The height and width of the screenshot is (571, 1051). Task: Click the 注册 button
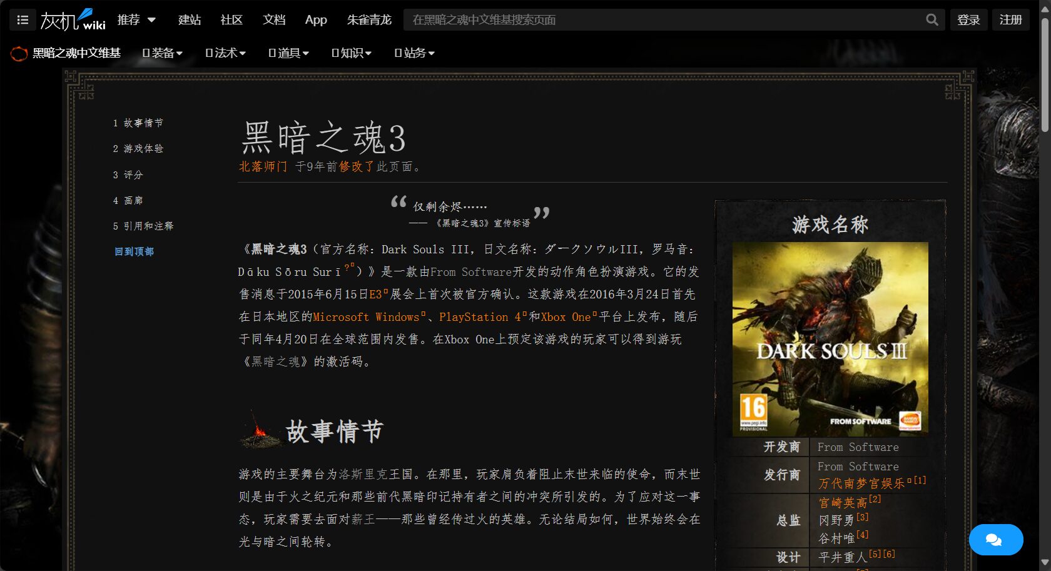point(1010,19)
